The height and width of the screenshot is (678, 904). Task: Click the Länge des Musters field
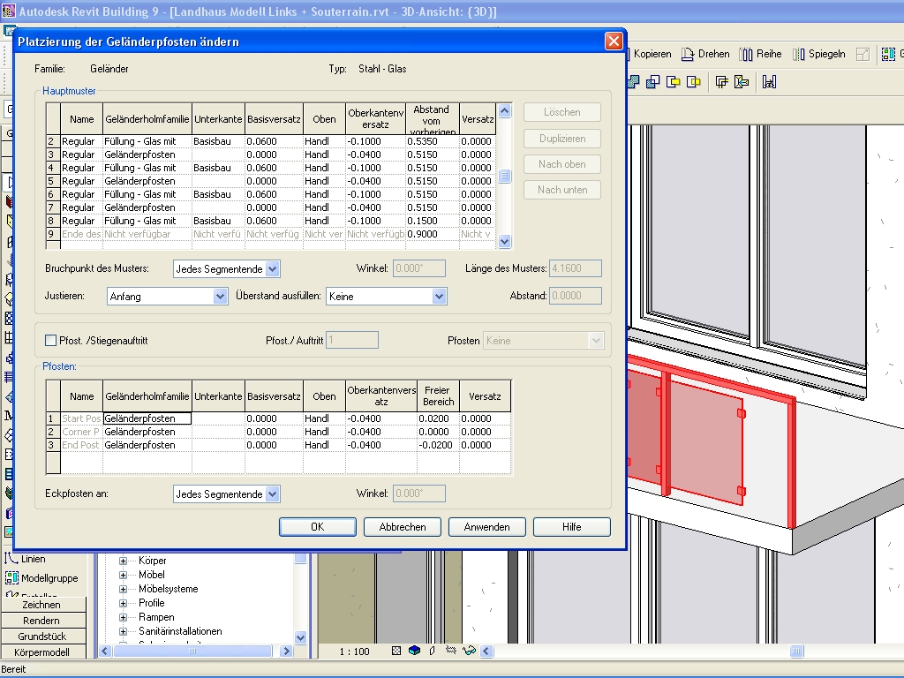click(576, 268)
